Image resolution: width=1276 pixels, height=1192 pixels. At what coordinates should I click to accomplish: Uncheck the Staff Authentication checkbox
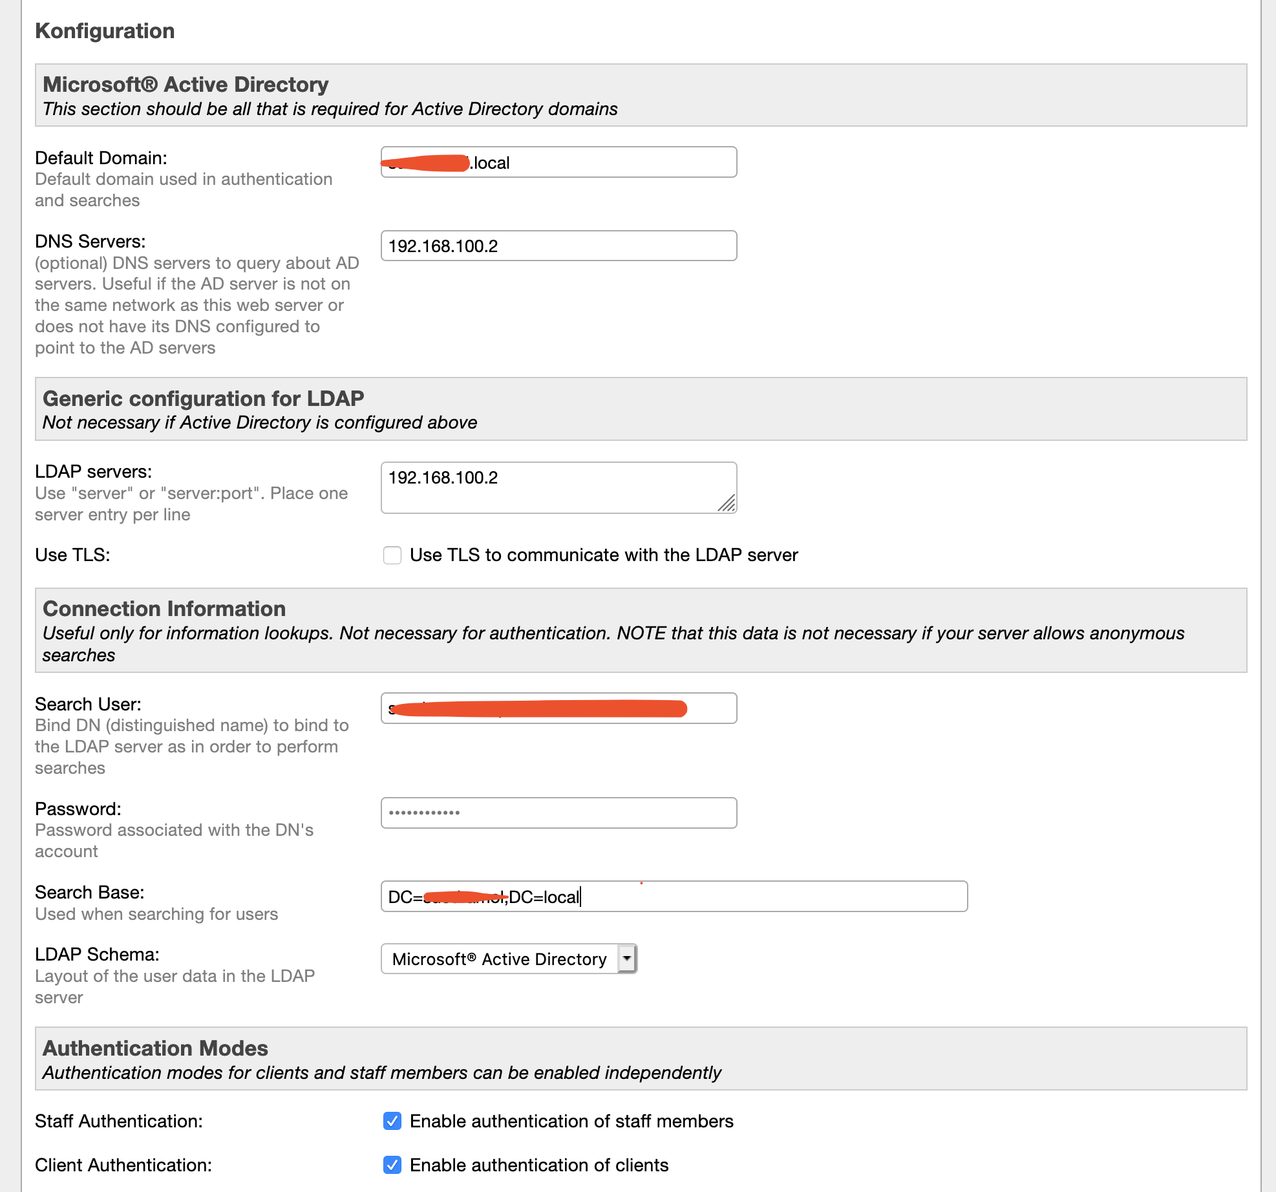[392, 1121]
